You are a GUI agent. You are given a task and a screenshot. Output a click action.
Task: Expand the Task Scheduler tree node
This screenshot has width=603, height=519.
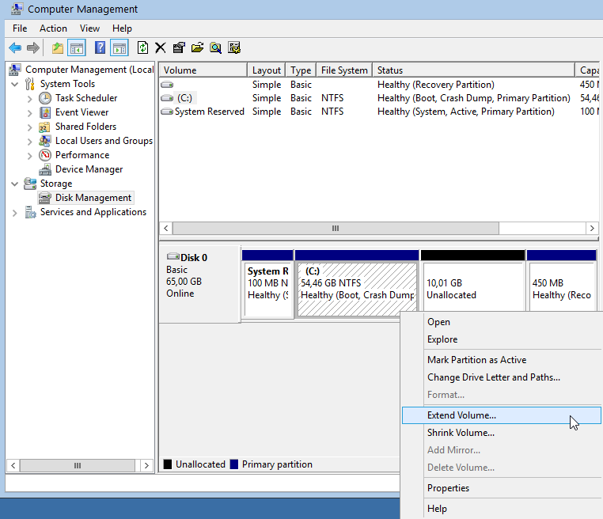coord(29,98)
